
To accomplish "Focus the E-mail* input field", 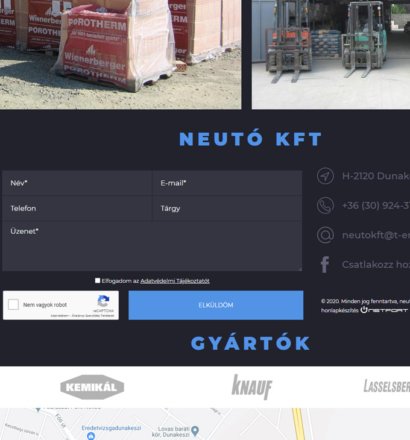I will point(227,183).
